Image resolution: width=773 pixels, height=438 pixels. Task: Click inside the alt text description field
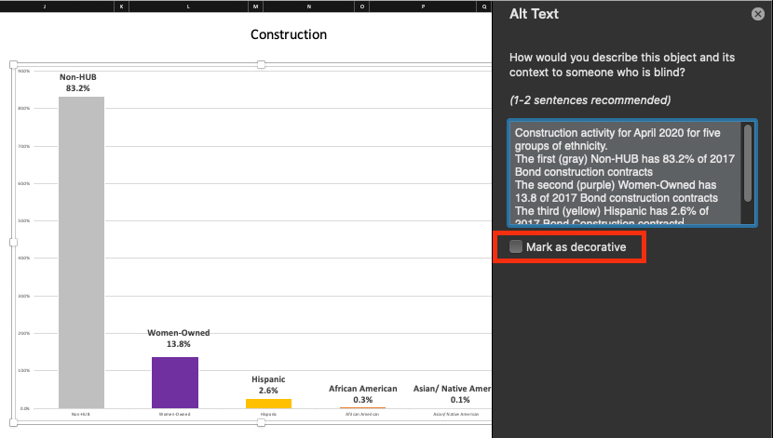coord(624,173)
